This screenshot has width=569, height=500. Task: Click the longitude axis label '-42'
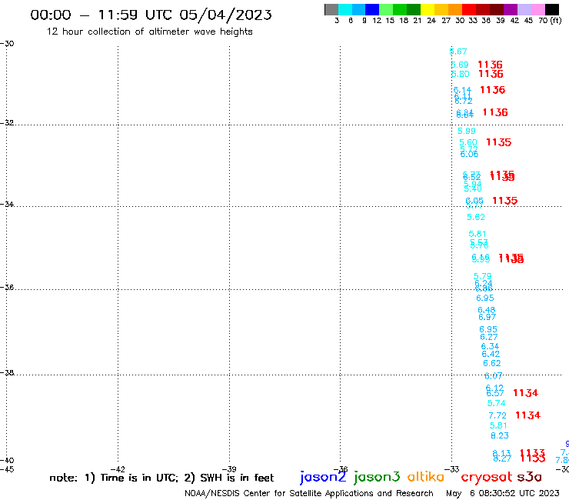[x=118, y=469]
